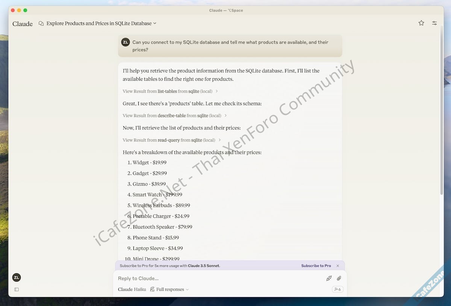The height and width of the screenshot is (306, 451).
Task: Dismiss the Subscribe to Pro banner
Action: [x=337, y=266]
